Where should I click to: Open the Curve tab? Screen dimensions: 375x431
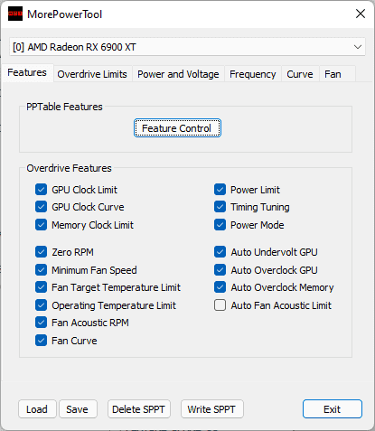coord(300,74)
